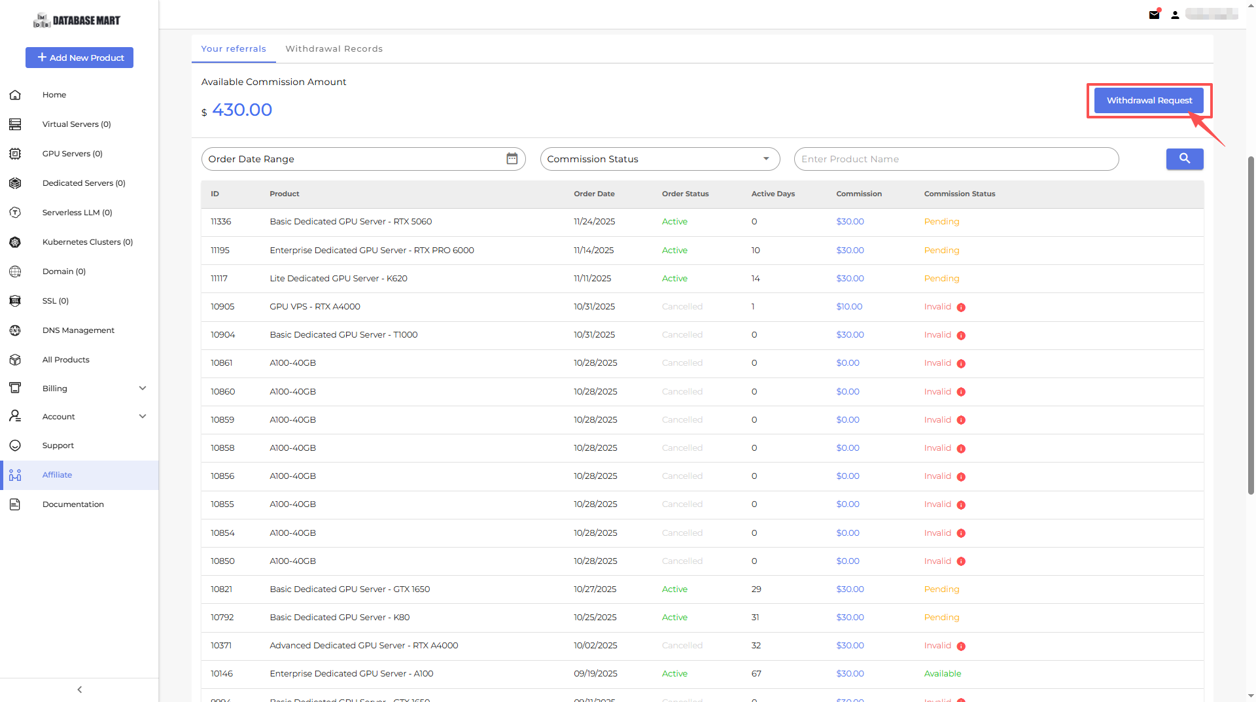Click the Affiliate sidebar icon

(15, 475)
